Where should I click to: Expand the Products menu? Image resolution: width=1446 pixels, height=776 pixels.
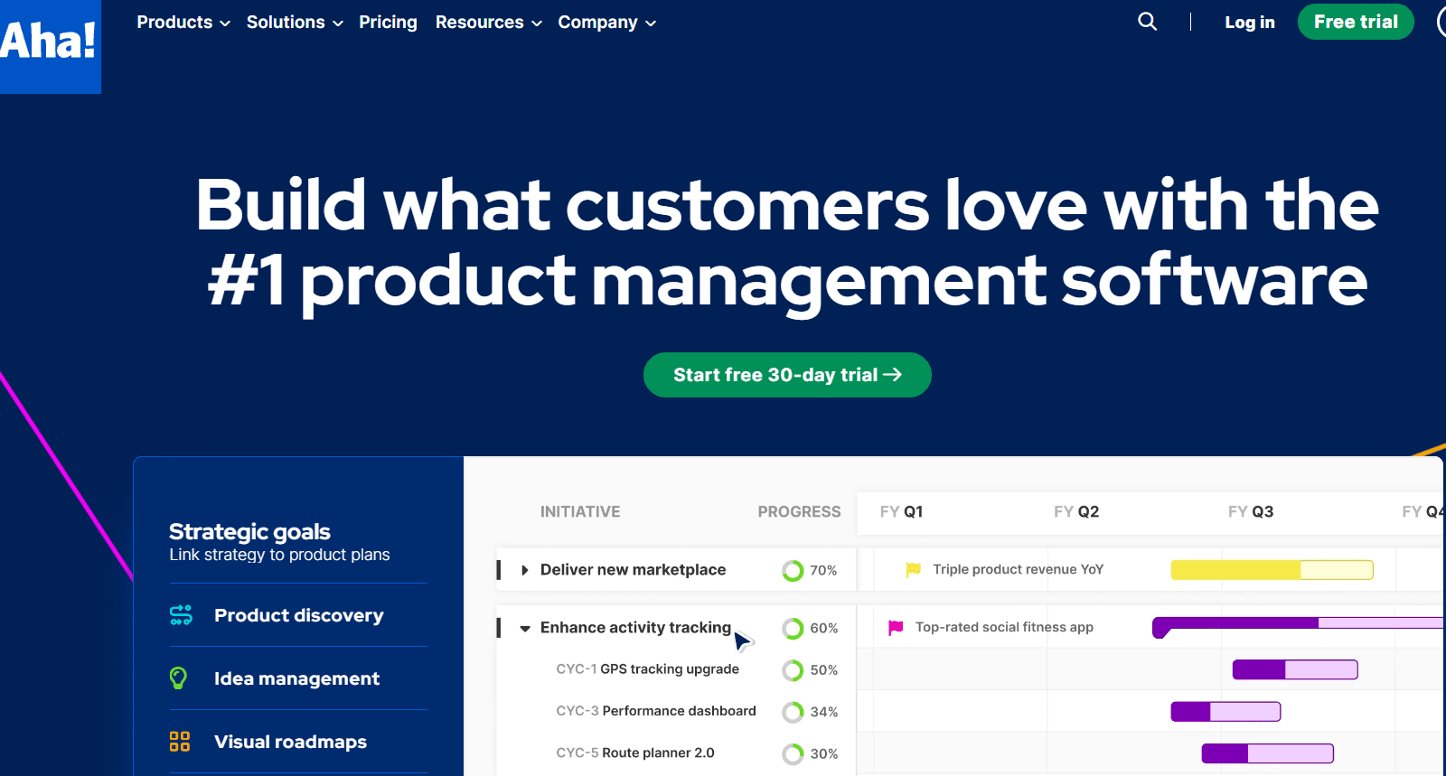coord(183,22)
